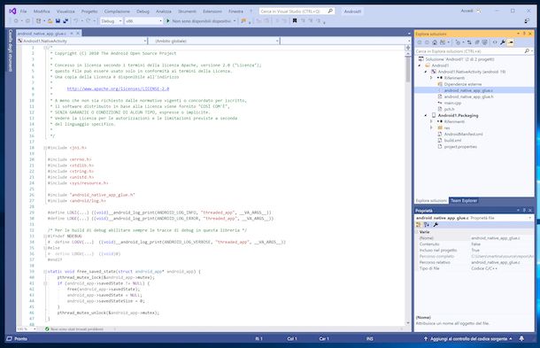Click the Home icon in Esplora soluzioni toolbar
Image resolution: width=540 pixels, height=348 pixels.
pos(435,43)
